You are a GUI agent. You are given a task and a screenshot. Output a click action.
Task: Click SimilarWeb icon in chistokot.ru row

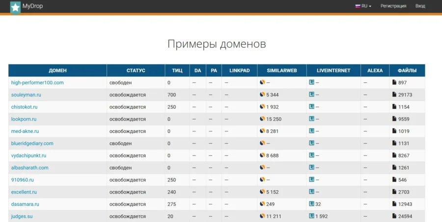tap(262, 107)
